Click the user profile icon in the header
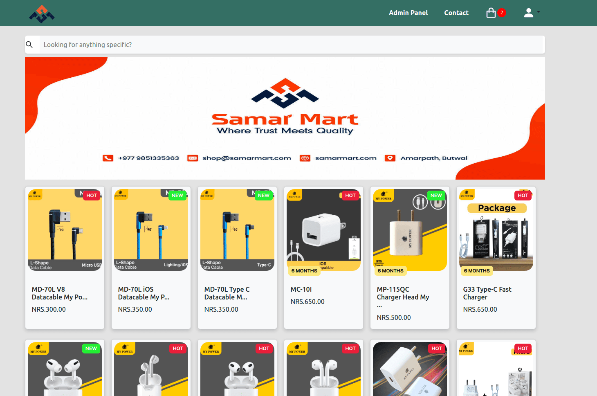The image size is (597, 396). coord(528,13)
